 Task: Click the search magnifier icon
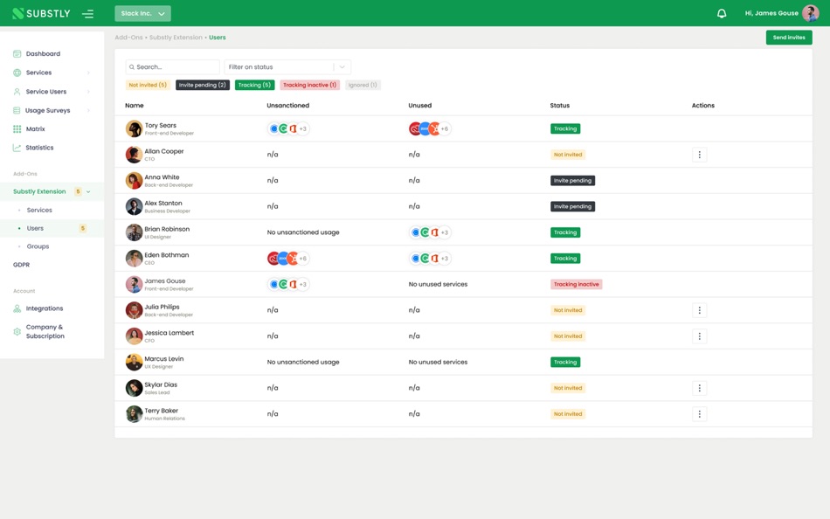pyautogui.click(x=132, y=67)
